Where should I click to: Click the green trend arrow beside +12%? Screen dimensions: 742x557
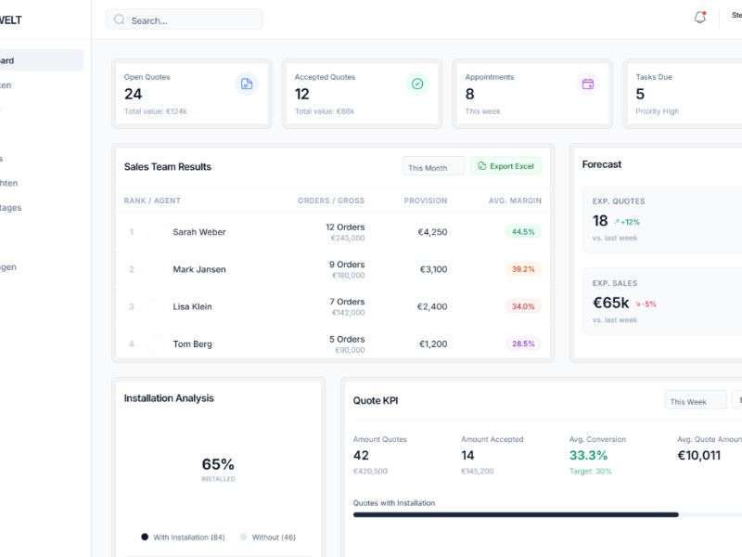617,223
